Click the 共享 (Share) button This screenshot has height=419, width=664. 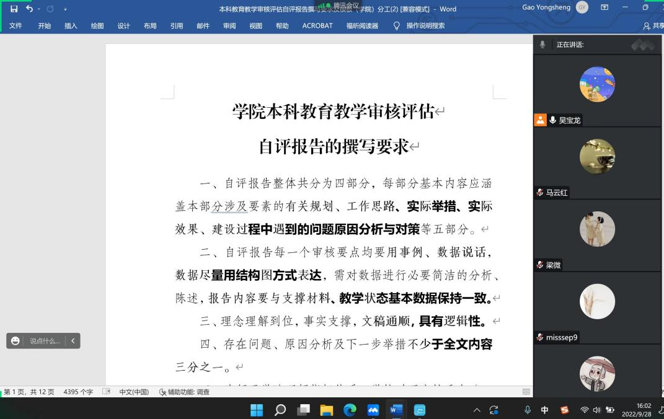[x=653, y=25]
